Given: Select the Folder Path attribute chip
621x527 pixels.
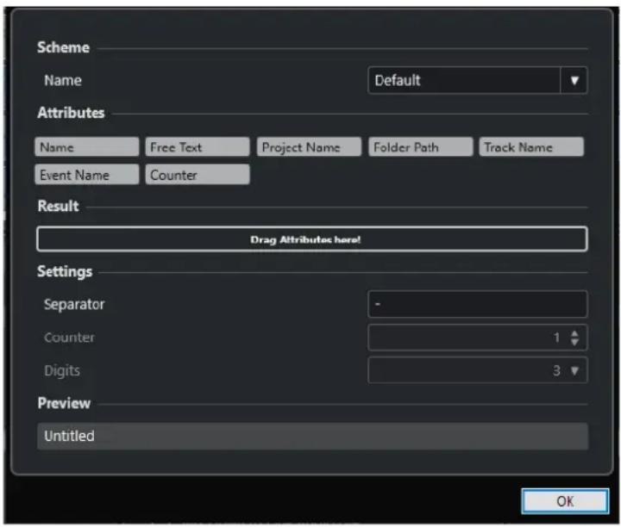Looking at the screenshot, I should click(421, 147).
